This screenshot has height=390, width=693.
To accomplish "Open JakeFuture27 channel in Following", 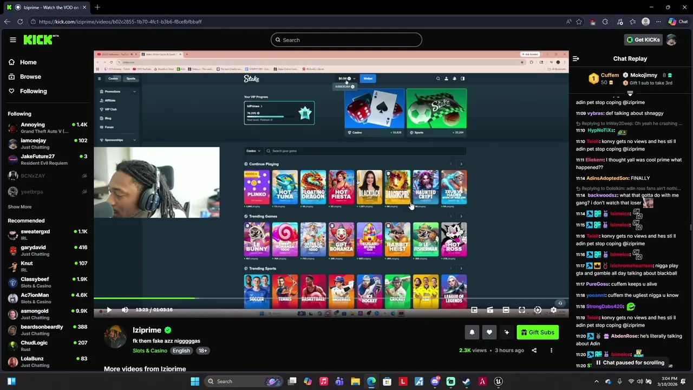I will 47,159.
